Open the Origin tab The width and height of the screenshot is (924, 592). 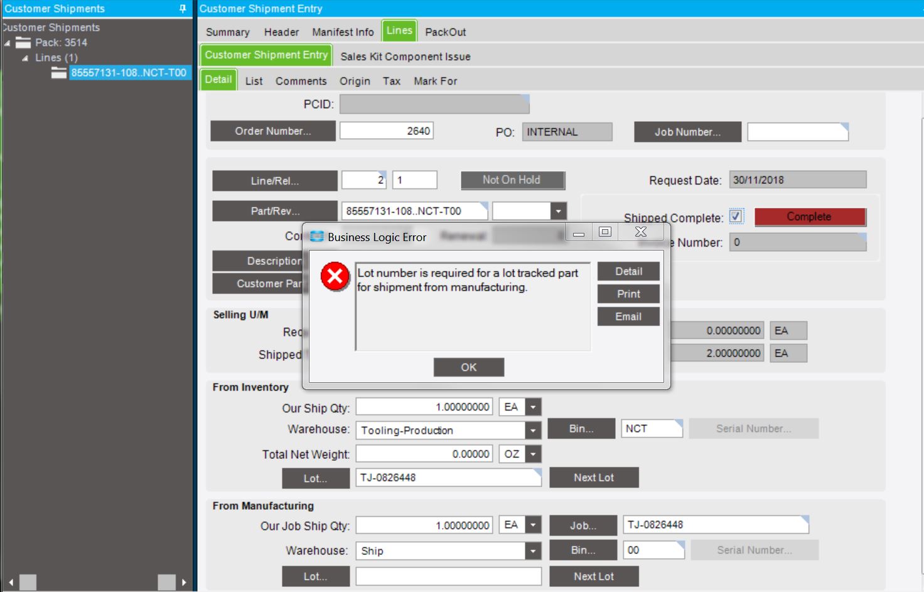click(355, 81)
